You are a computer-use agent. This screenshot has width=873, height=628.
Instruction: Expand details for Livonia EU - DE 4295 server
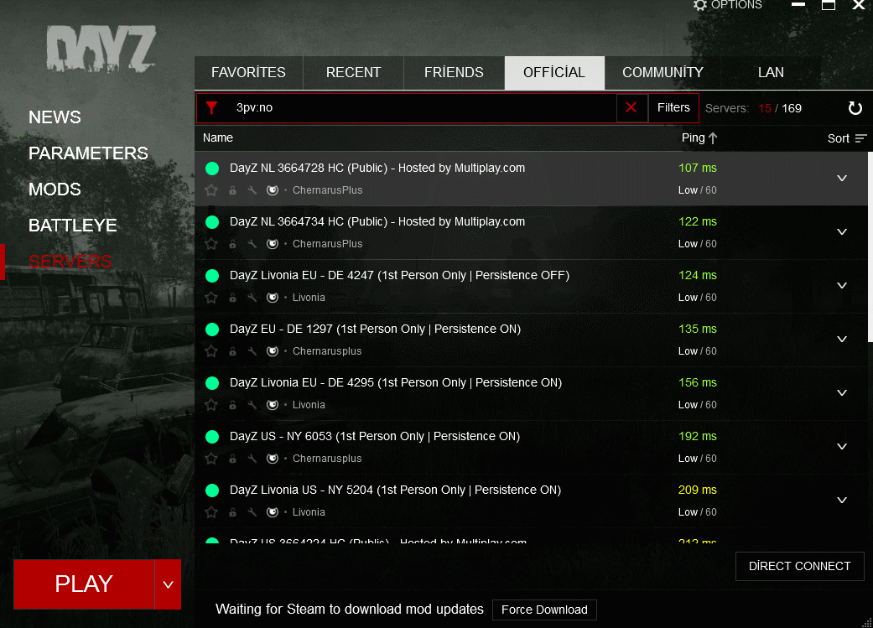842,392
